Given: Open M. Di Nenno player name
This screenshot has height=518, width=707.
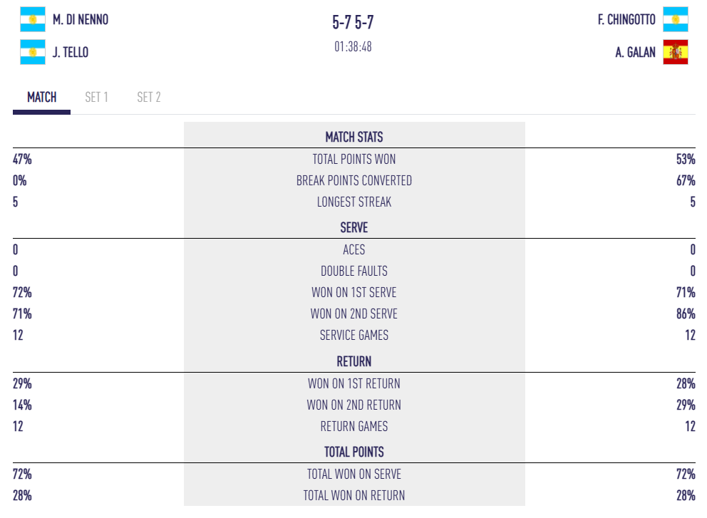Looking at the screenshot, I should coord(81,19).
